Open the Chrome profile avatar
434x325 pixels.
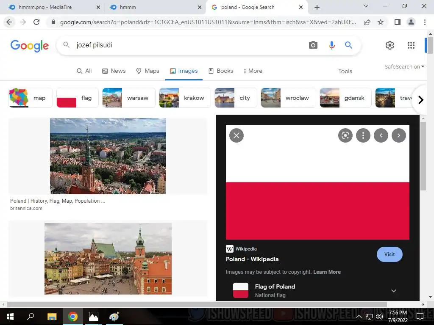411,22
